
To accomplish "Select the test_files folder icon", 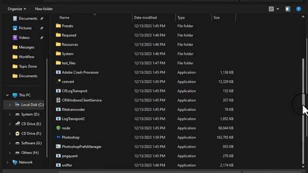I will click(58, 63).
